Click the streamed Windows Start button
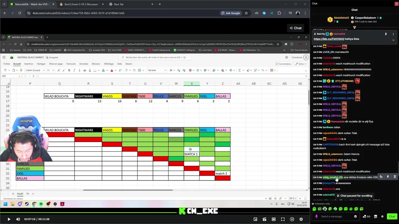Screen dimensions: 399x224 (5, 204)
